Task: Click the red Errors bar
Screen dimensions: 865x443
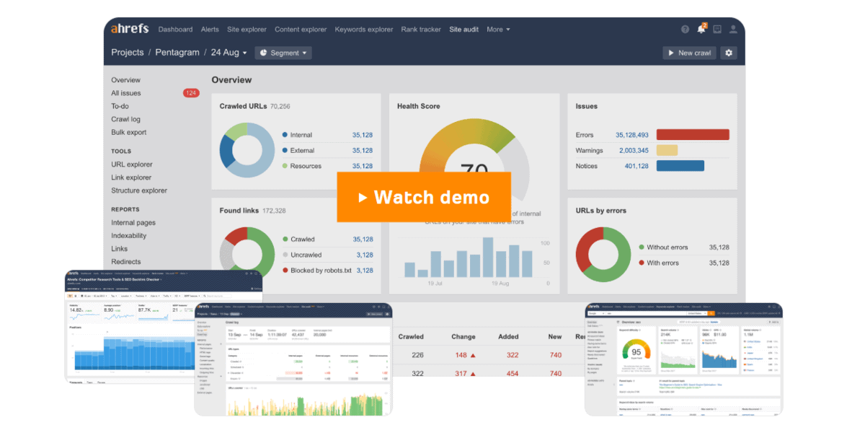Action: (693, 135)
